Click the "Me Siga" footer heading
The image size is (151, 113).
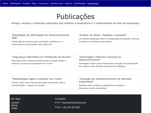[x=16, y=99]
